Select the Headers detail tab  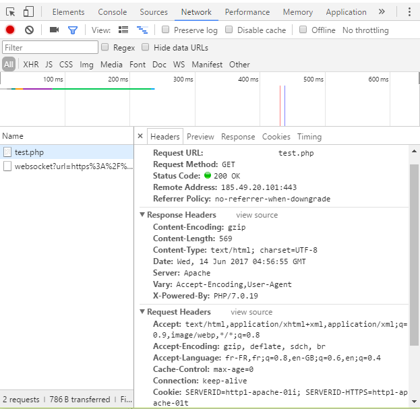[x=164, y=137]
